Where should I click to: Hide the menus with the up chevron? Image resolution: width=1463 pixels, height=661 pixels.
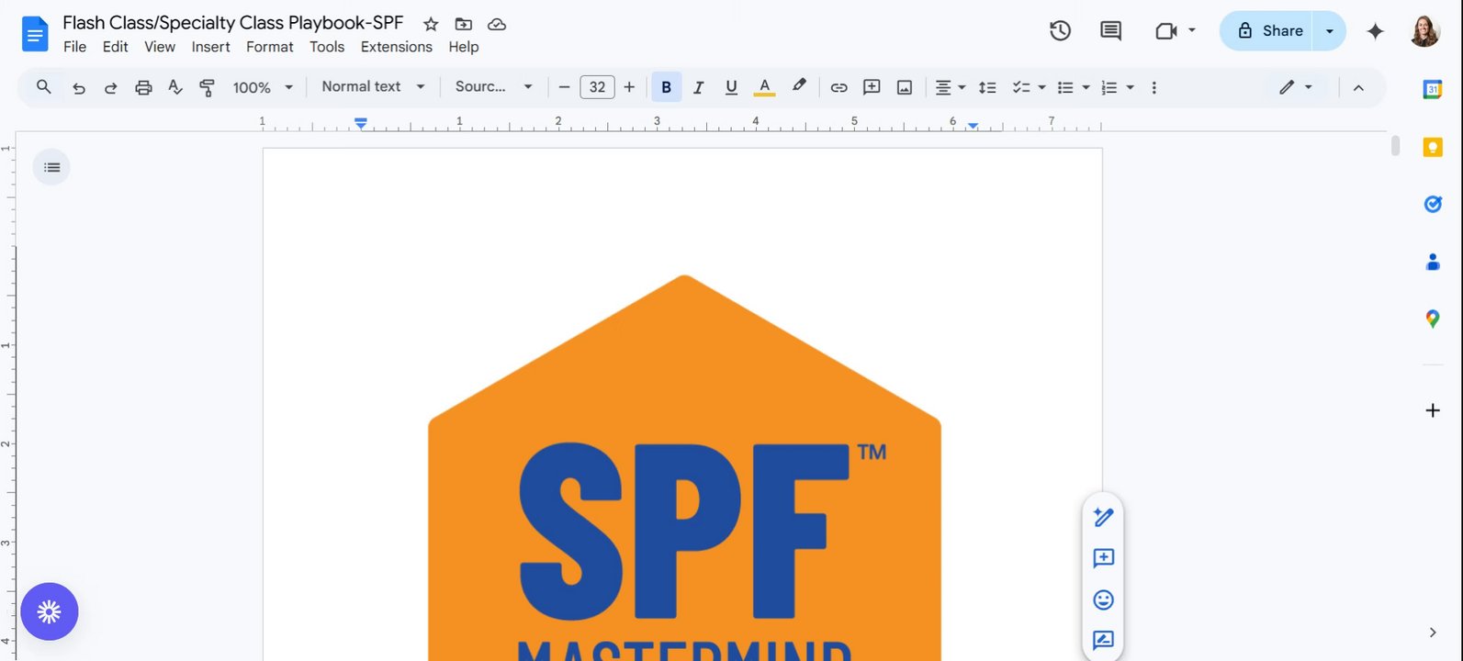click(x=1358, y=87)
